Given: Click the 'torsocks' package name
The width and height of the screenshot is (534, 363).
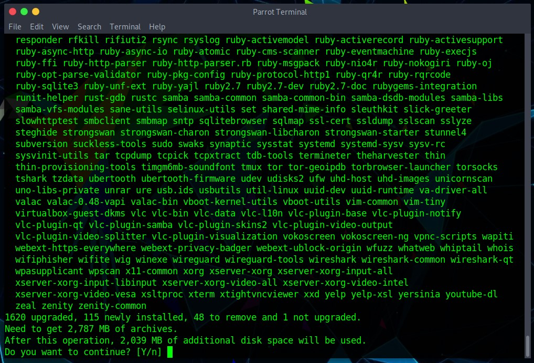Looking at the screenshot, I should [477, 167].
